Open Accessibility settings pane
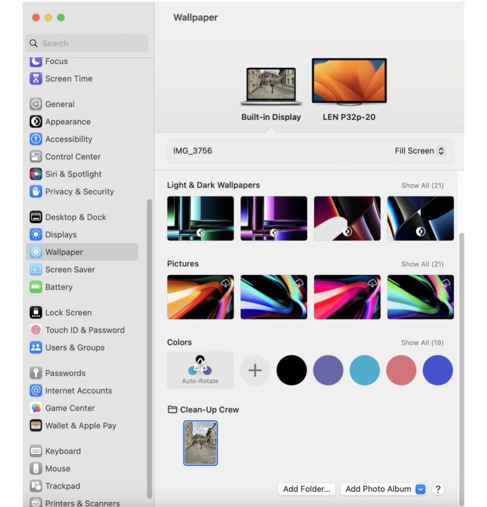 click(68, 139)
